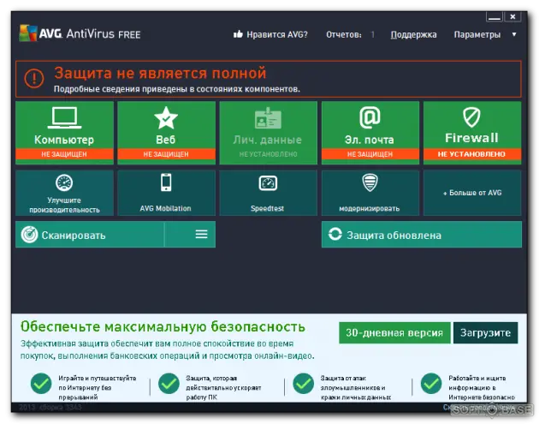Select the Лич. данные identity tile
Image resolution: width=539 pixels, height=424 pixels.
click(268, 131)
